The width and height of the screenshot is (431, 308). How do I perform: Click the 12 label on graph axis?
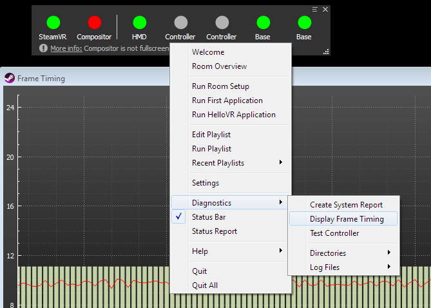click(10, 255)
